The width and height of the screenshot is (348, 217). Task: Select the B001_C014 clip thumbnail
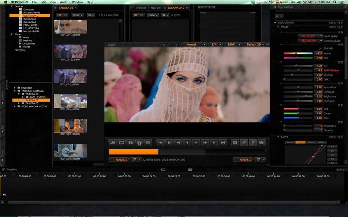pyautogui.click(x=70, y=101)
